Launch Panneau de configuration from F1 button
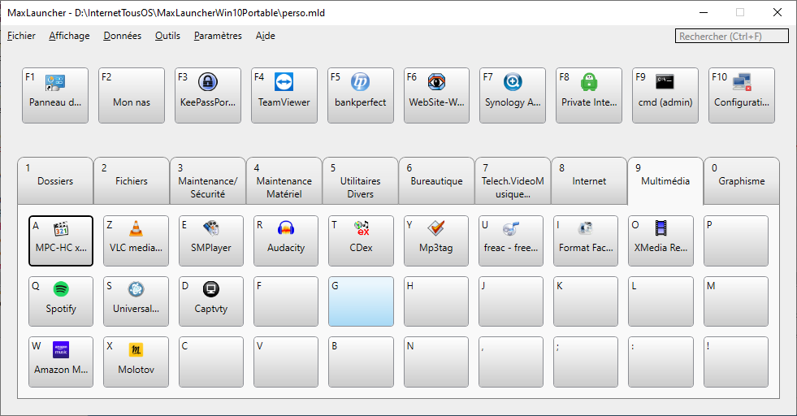This screenshot has height=416, width=797. point(55,95)
